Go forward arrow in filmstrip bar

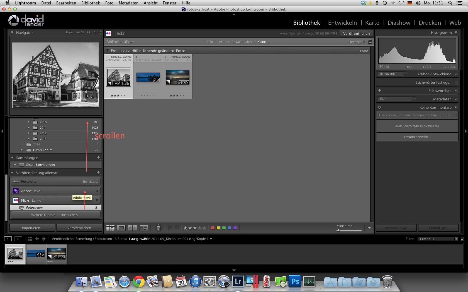[44, 239]
